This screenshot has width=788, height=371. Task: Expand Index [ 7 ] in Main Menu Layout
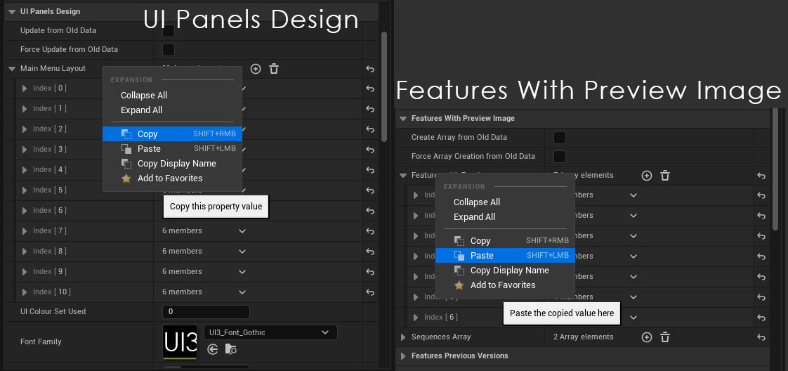pos(25,230)
